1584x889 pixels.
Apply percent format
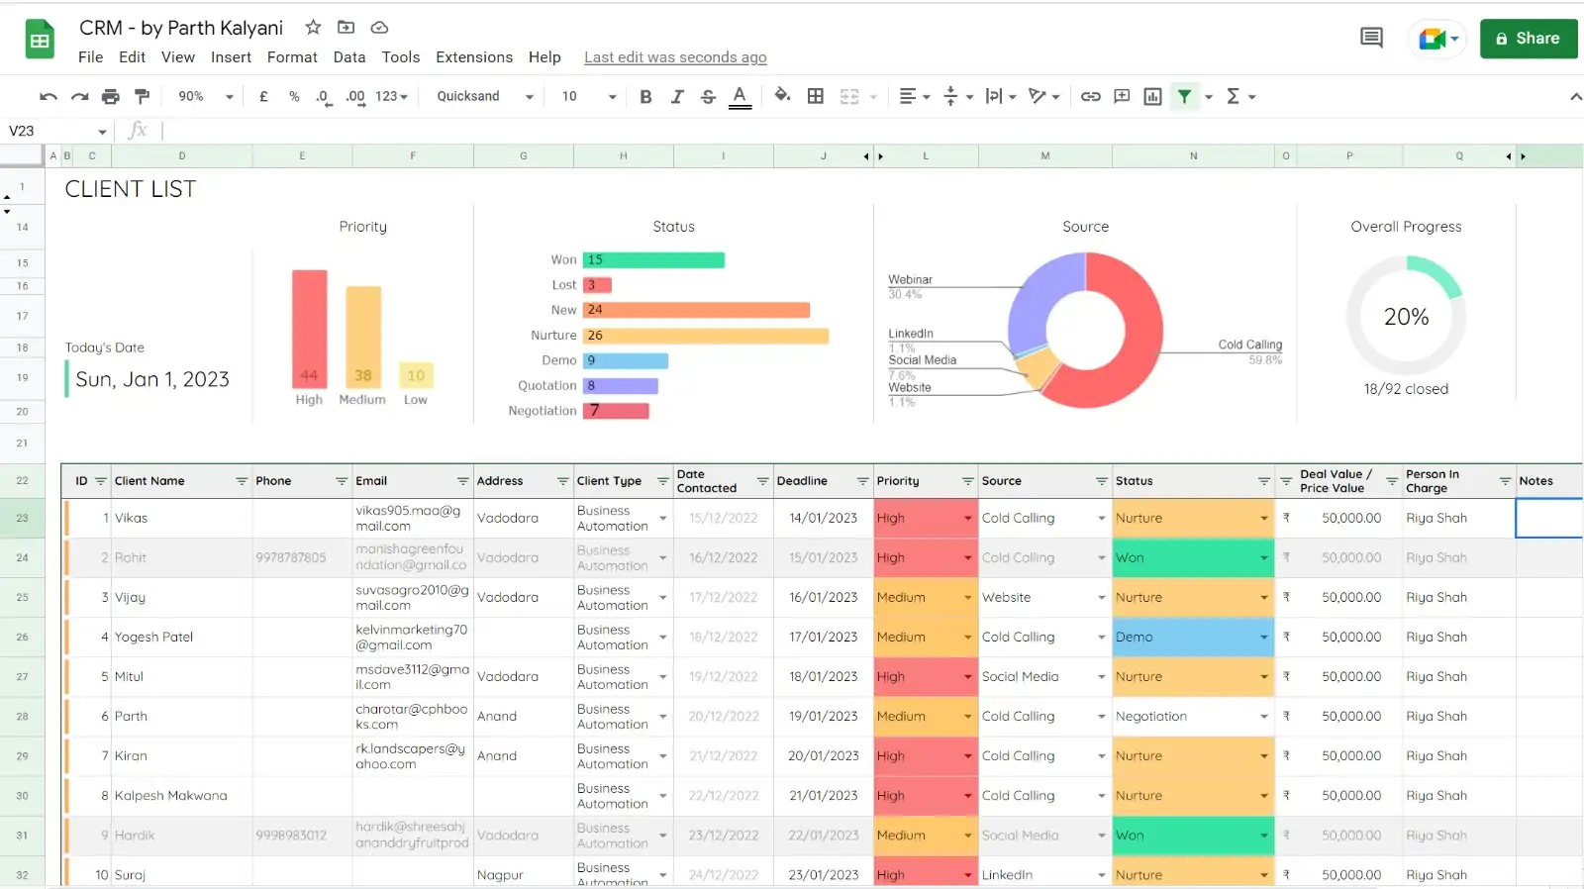tap(294, 96)
